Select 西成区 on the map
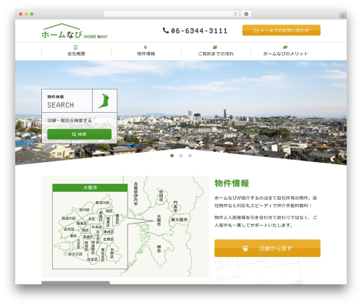Screen dimensions: 362x306 pyautogui.click(x=86, y=246)
